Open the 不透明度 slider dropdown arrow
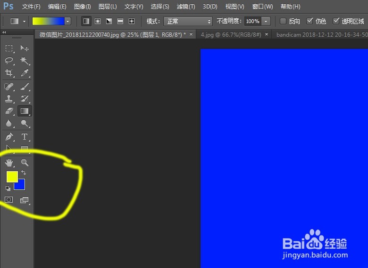 [266, 22]
